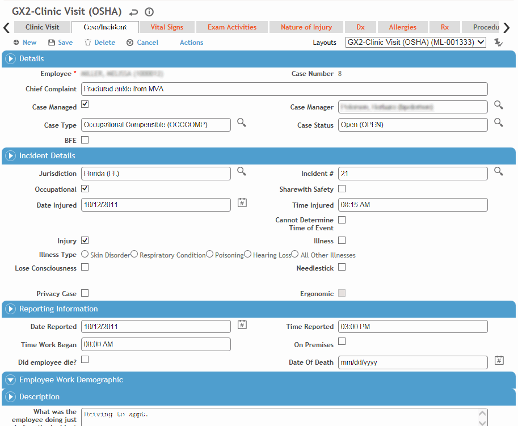
Task: Click the Date Of Death input
Action: point(413,362)
